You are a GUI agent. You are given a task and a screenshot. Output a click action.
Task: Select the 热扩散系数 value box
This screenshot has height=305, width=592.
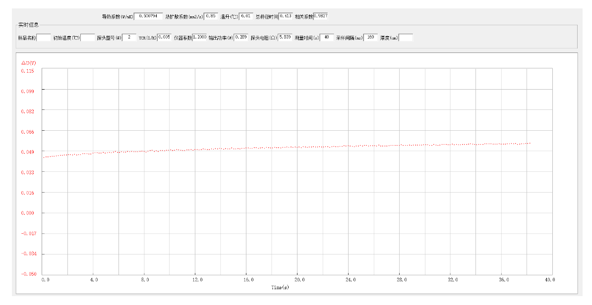(x=211, y=16)
